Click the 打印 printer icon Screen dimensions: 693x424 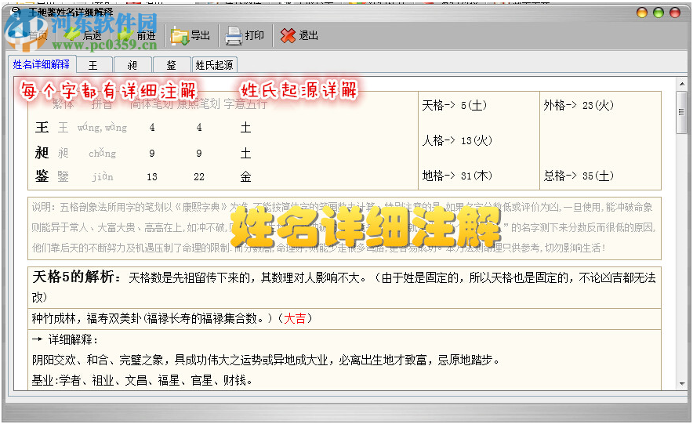tap(234, 36)
